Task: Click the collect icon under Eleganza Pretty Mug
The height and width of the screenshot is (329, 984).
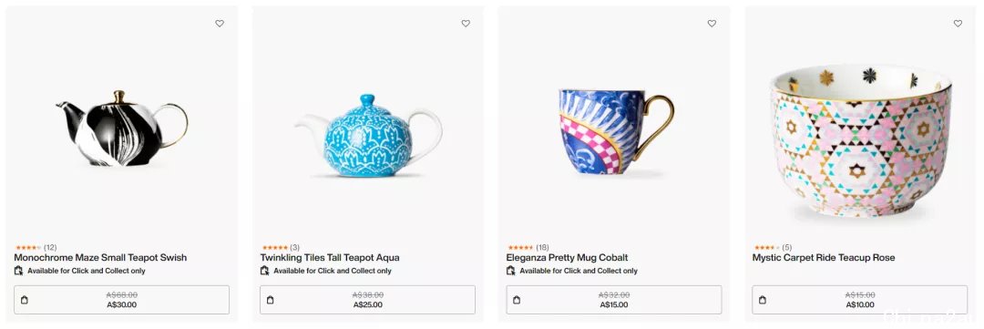Action: pyautogui.click(x=511, y=271)
